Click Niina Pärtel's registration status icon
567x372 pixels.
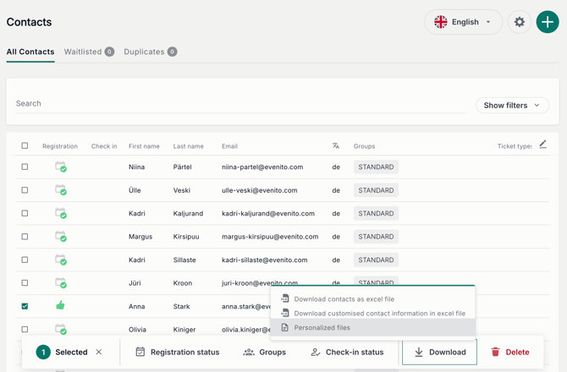point(60,167)
